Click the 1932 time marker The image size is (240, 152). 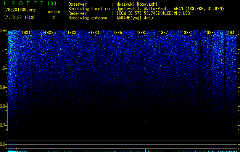[x=49, y=33]
